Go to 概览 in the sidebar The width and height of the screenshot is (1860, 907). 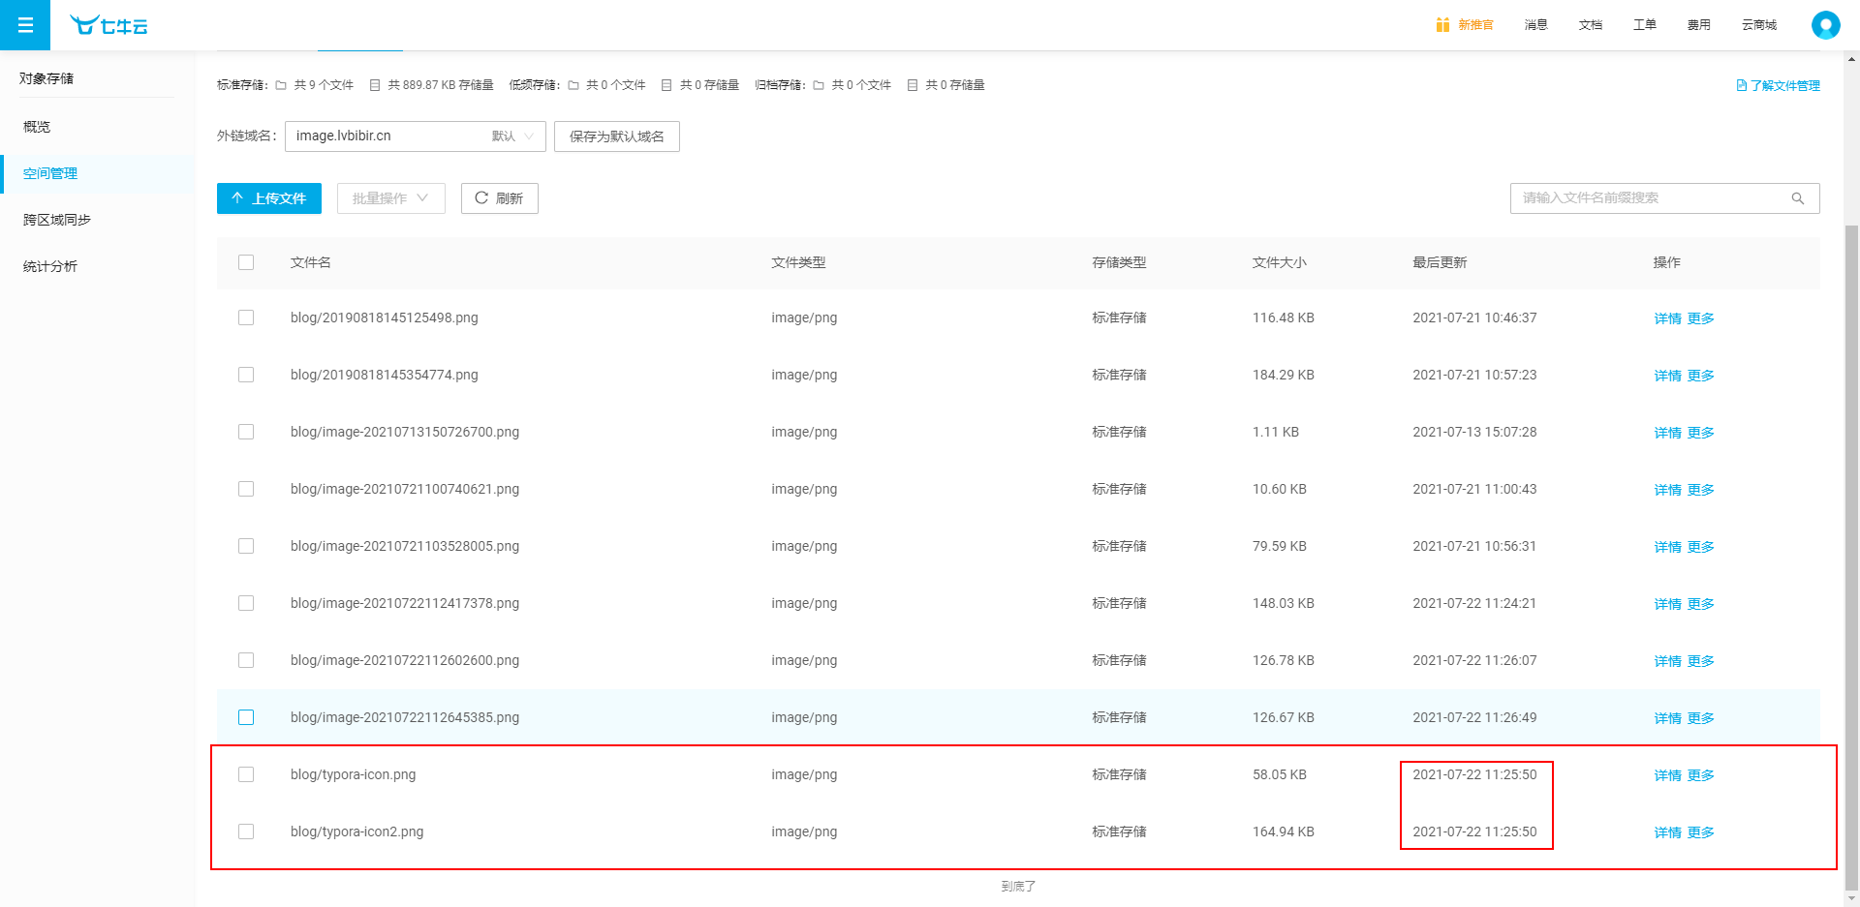click(37, 127)
